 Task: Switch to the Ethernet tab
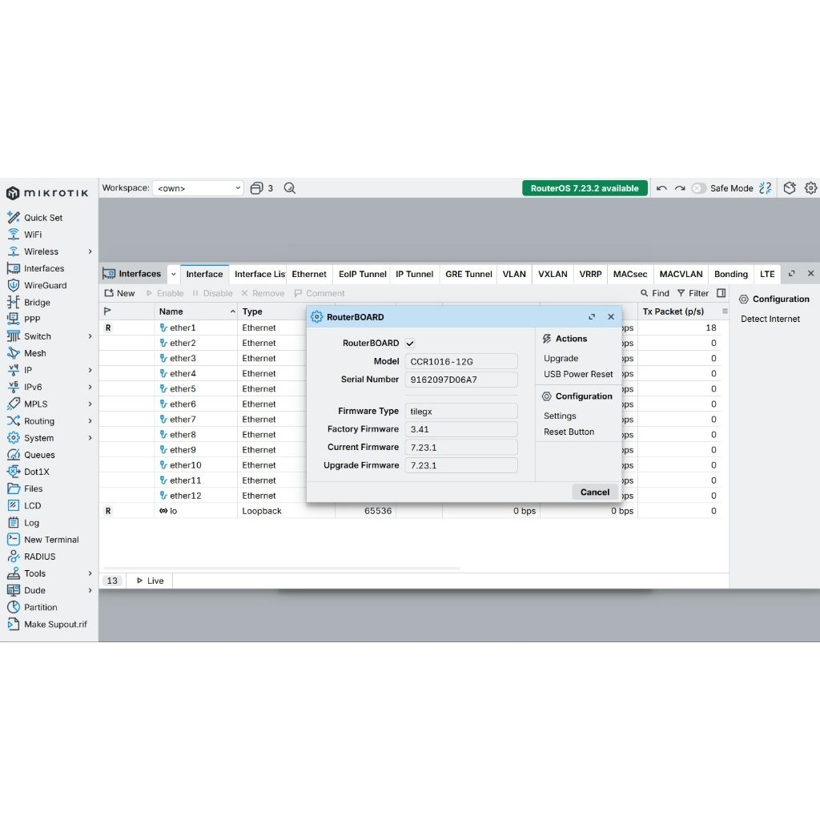coord(309,274)
